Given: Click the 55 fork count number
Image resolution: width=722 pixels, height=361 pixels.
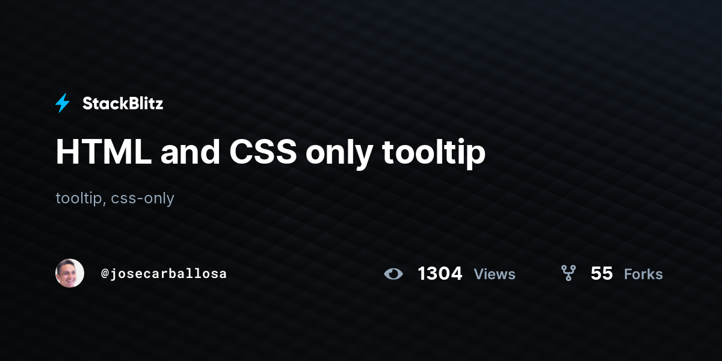Looking at the screenshot, I should tap(602, 274).
